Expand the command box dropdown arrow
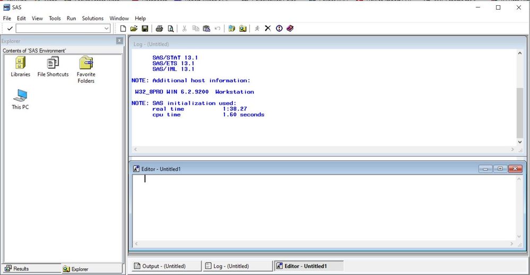Viewport: 530px width, 275px height. pyautogui.click(x=107, y=29)
